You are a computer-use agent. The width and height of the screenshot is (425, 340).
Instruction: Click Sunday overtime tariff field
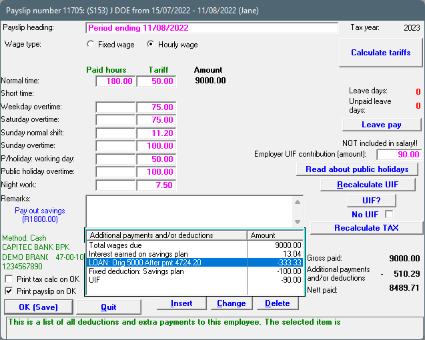[x=156, y=146]
